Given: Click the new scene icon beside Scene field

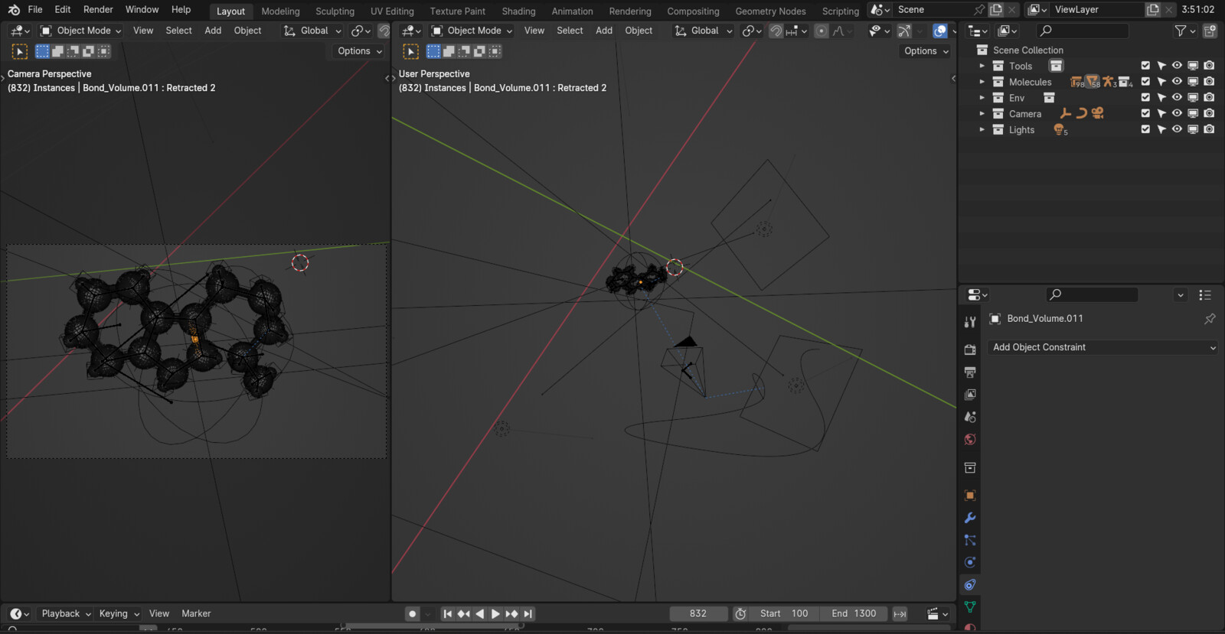Looking at the screenshot, I should tap(996, 10).
